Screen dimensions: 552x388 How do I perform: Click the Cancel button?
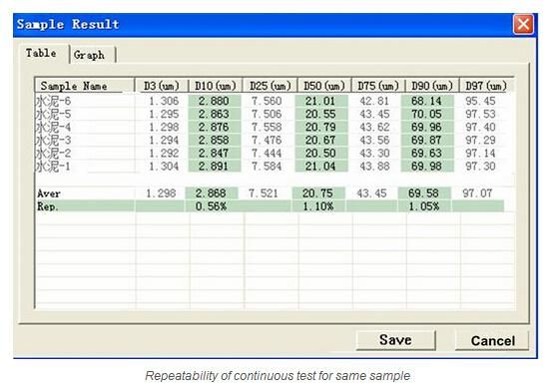point(492,340)
